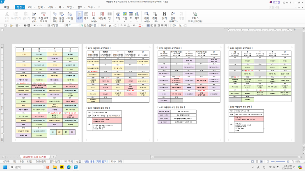
Task: Open the File (파일) menu
Action: click(x=7, y=7)
